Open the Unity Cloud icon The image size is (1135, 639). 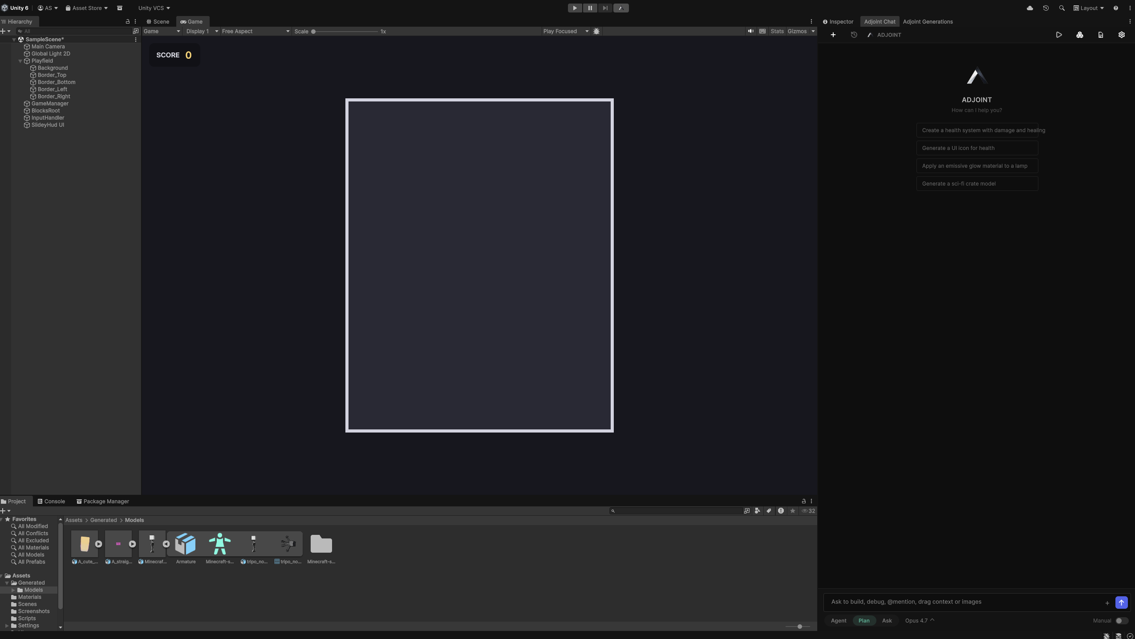1030,8
